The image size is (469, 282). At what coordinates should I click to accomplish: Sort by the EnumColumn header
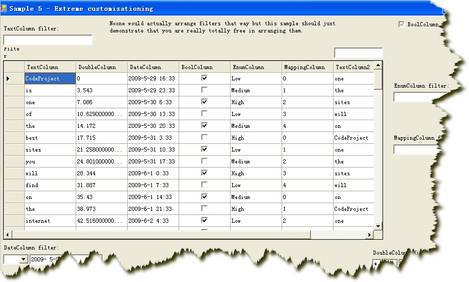coord(256,67)
